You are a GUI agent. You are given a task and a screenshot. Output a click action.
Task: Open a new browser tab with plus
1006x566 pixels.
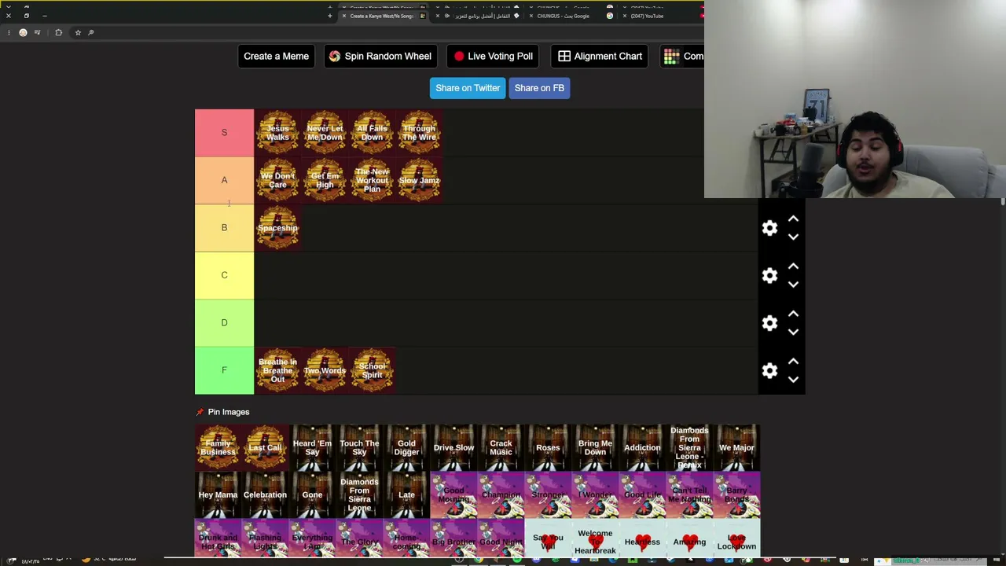point(330,16)
